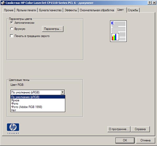Image resolution: width=157 pixels, height=146 pixels.
Task: Select the Автоматически radio button
Action: pos(12,23)
